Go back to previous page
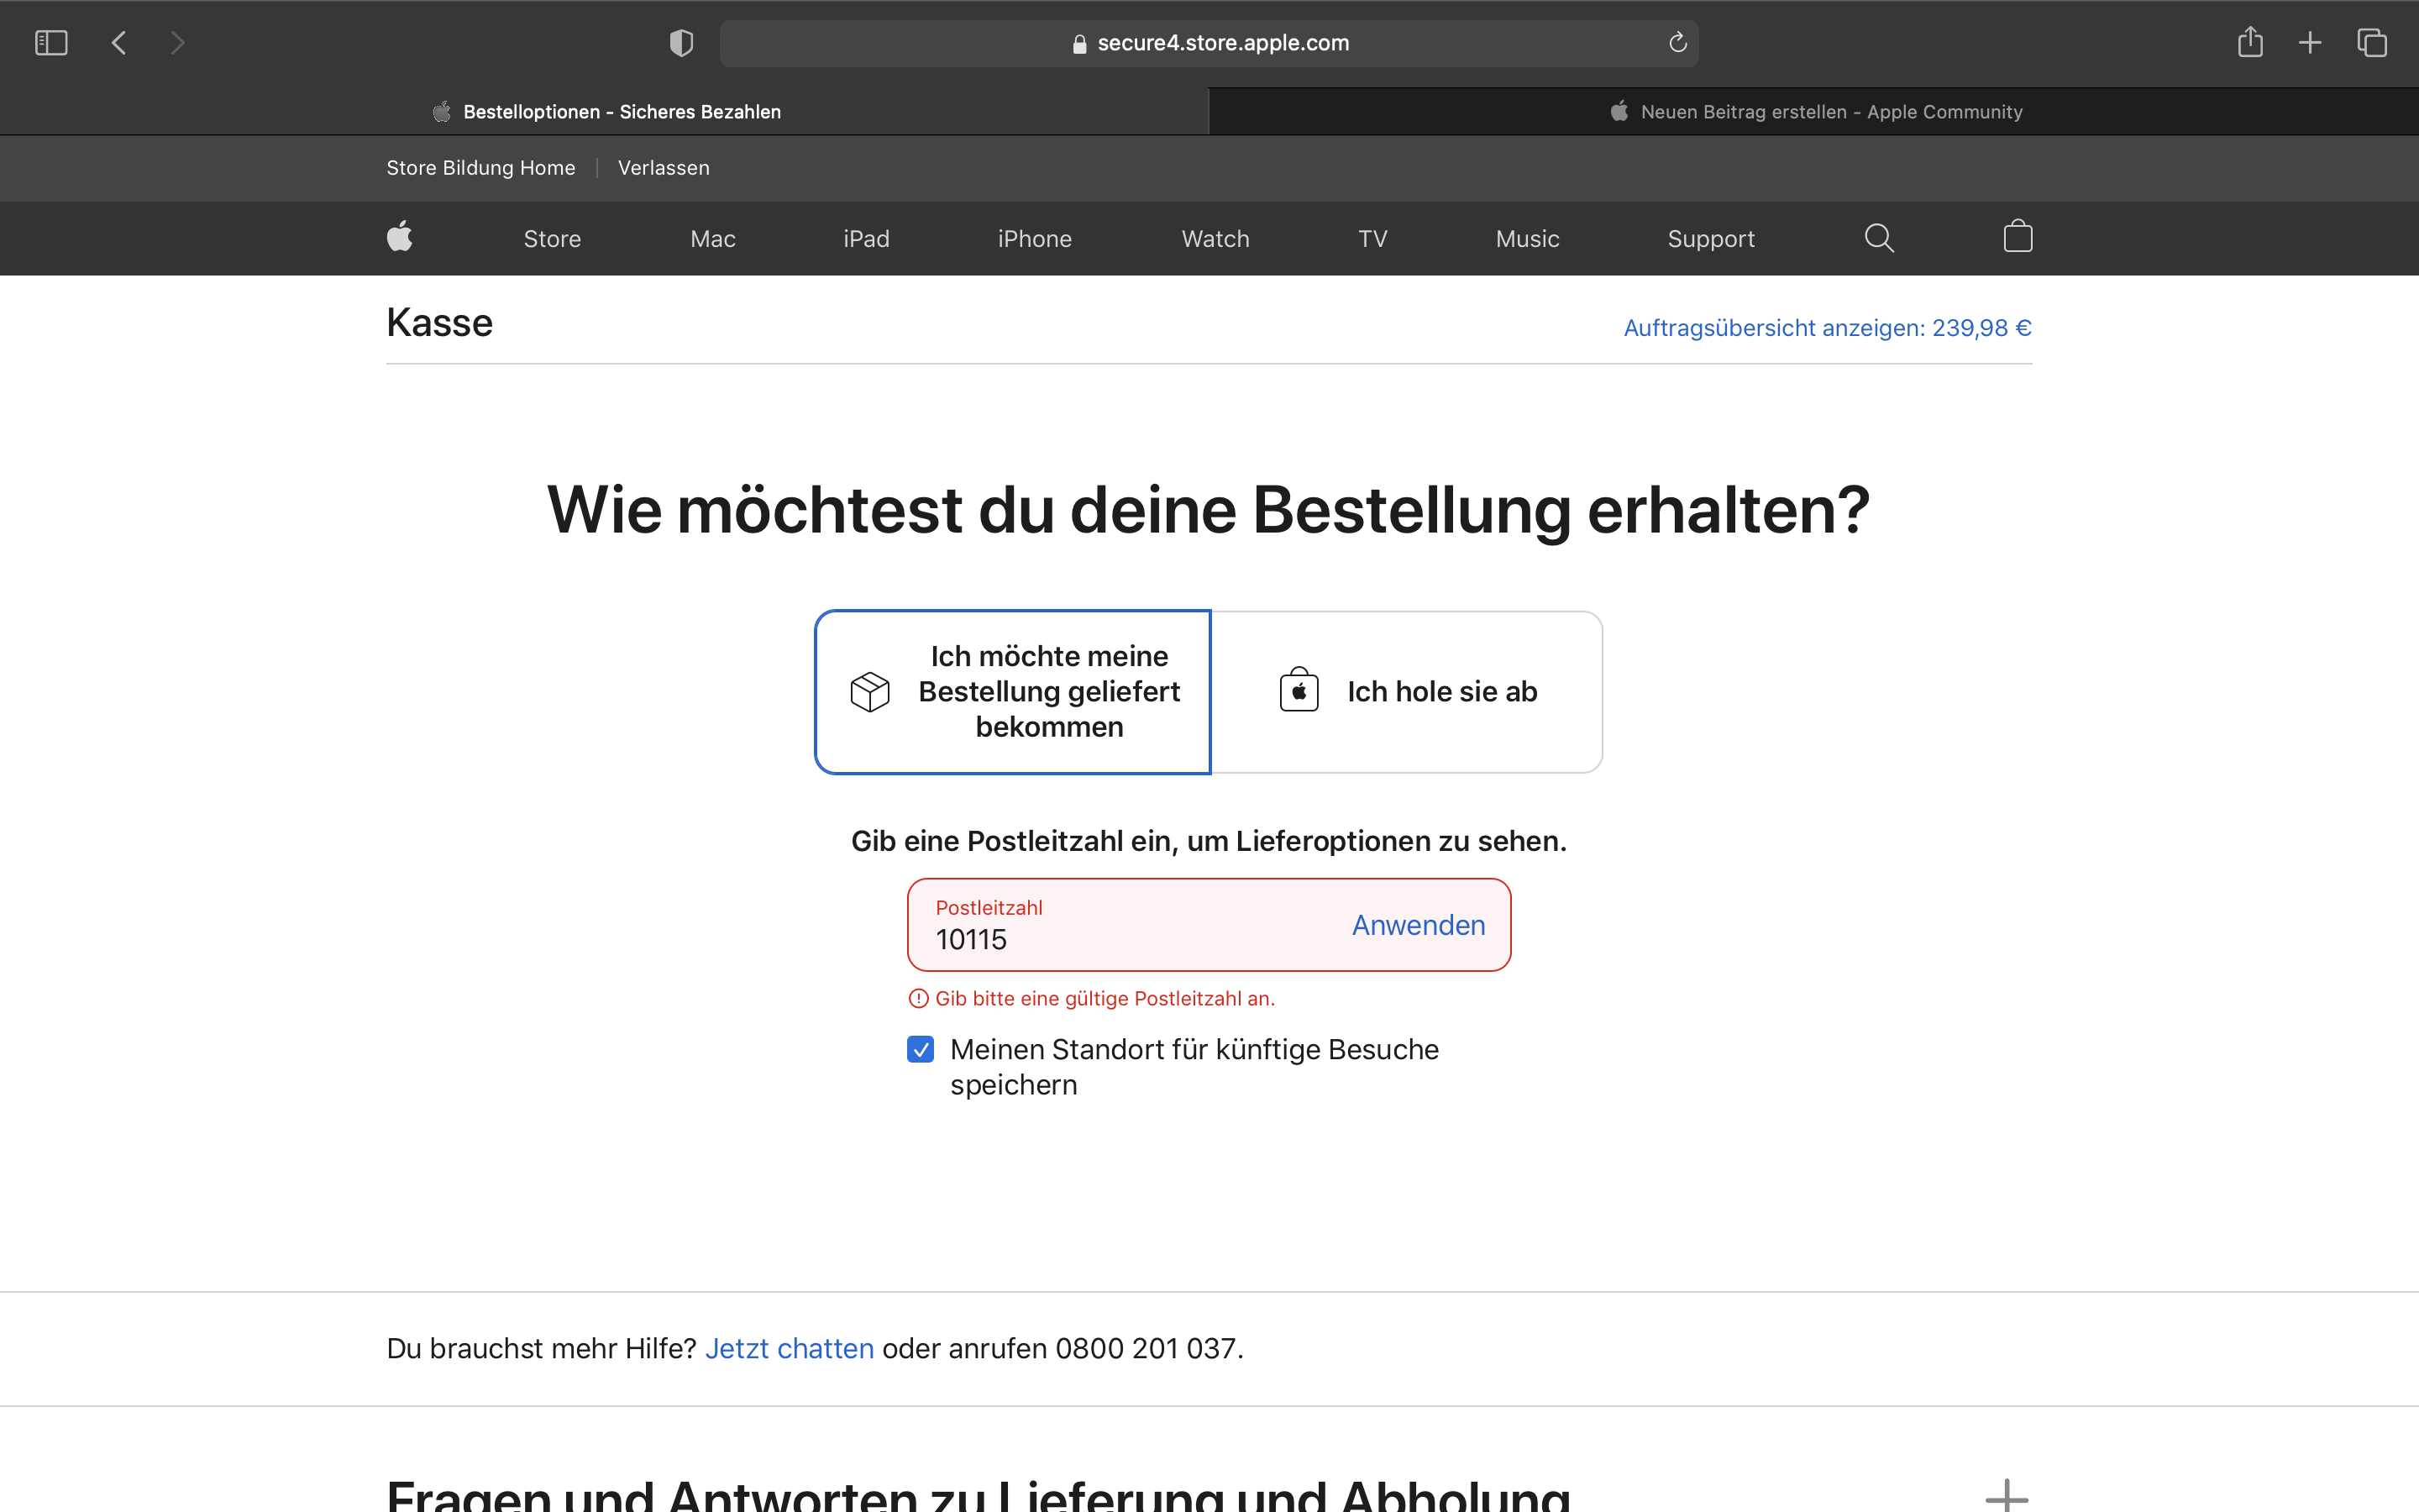Viewport: 2419px width, 1512px height. tap(119, 43)
